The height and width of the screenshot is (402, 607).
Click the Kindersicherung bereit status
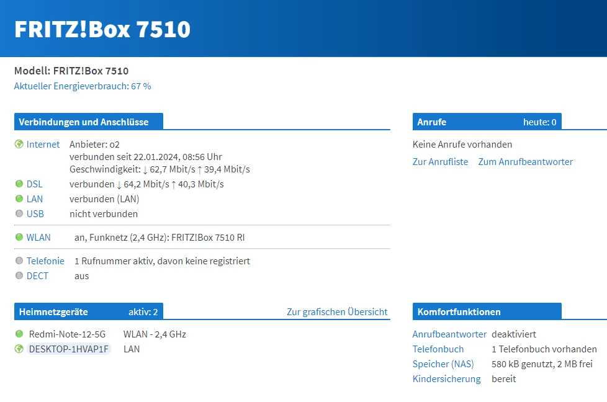(x=503, y=379)
